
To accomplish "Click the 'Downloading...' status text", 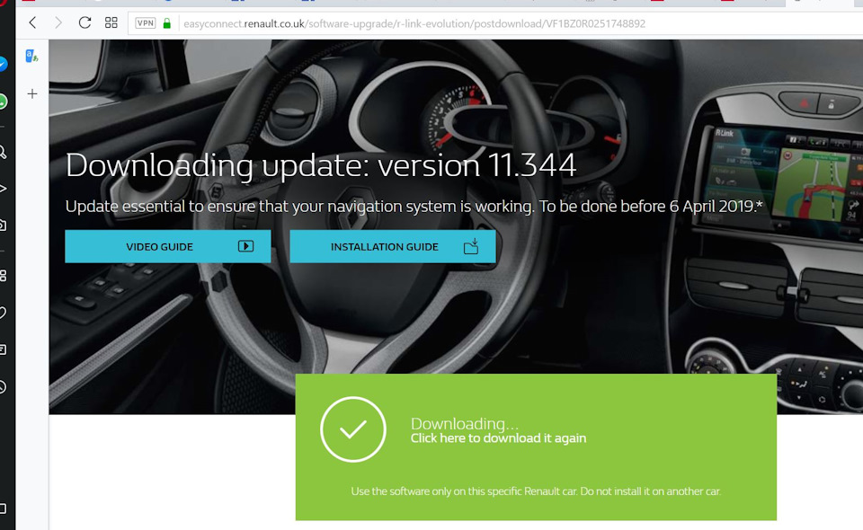I will pos(465,423).
